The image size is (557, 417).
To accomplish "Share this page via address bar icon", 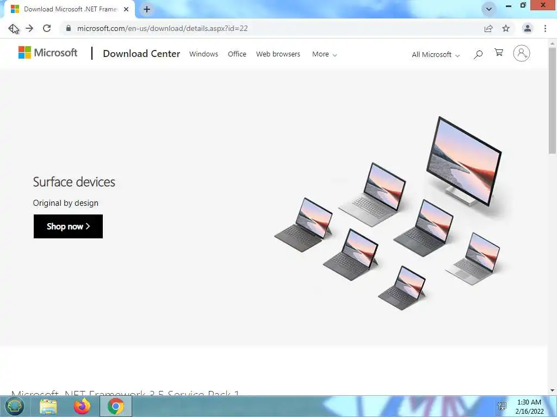I will coord(488,28).
